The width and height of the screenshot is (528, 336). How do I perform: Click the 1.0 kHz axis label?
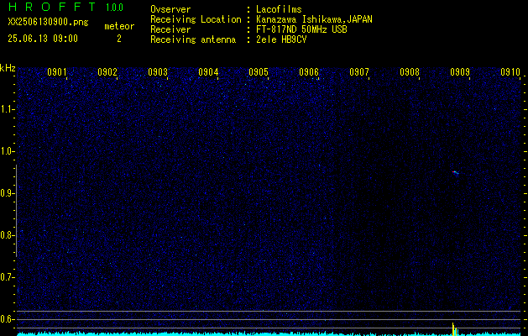click(x=7, y=152)
